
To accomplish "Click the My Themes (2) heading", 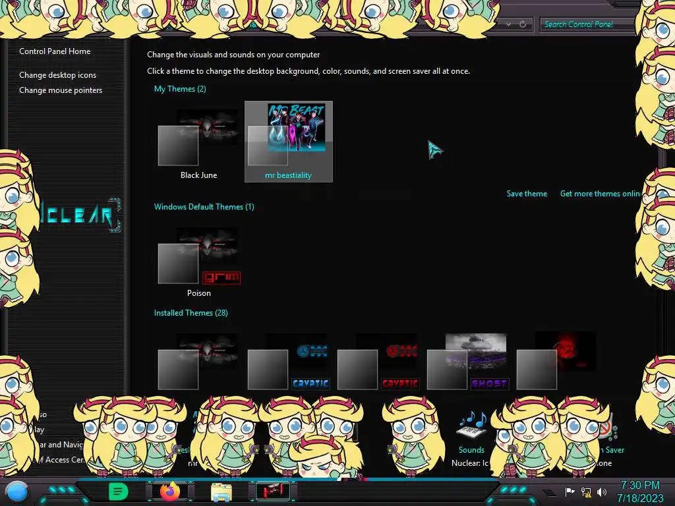I will (x=180, y=89).
